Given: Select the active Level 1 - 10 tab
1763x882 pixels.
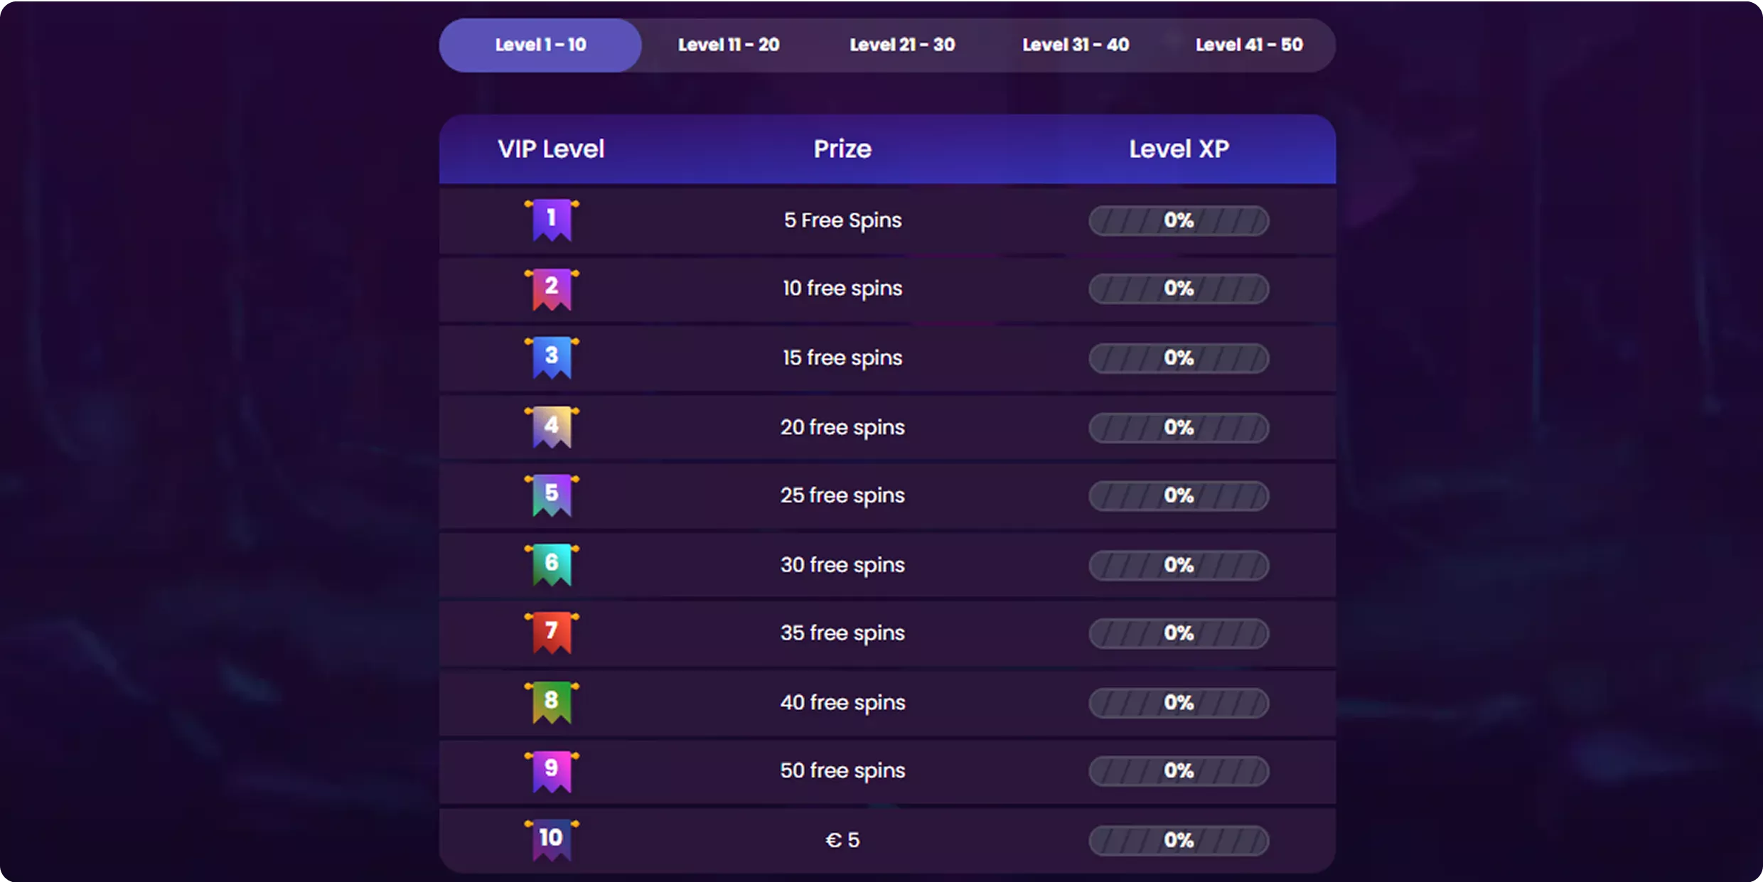Looking at the screenshot, I should 540,45.
